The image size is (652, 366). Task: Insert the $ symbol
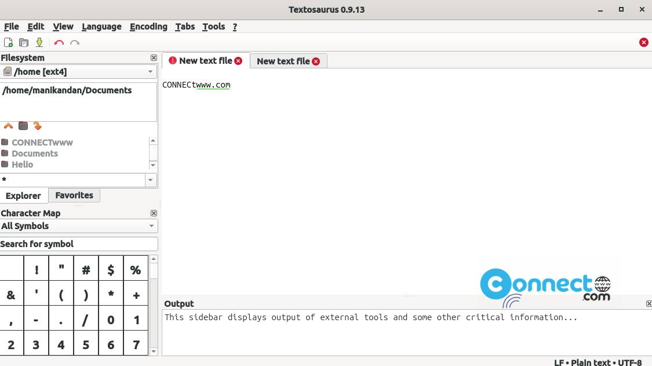(111, 269)
